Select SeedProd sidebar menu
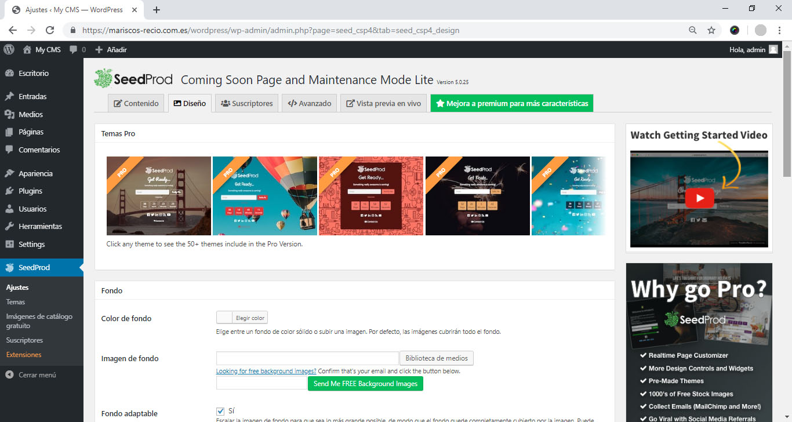This screenshot has width=792, height=422. coord(42,267)
